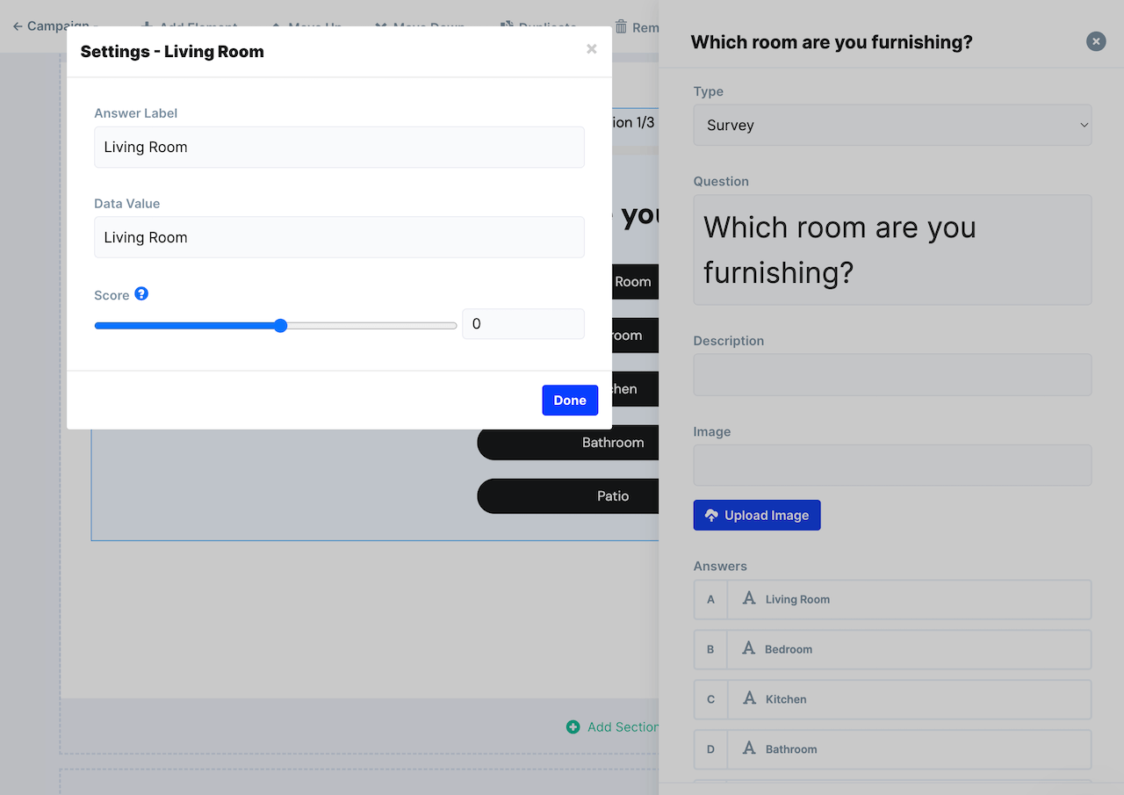The height and width of the screenshot is (795, 1124).
Task: Select answer row D Bathroom
Action: coord(892,749)
